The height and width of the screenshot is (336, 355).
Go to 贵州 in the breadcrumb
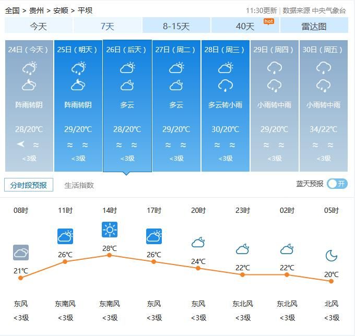37,10
